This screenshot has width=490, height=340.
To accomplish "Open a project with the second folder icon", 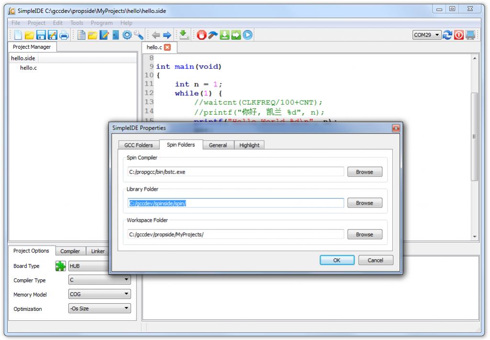I will [92, 35].
